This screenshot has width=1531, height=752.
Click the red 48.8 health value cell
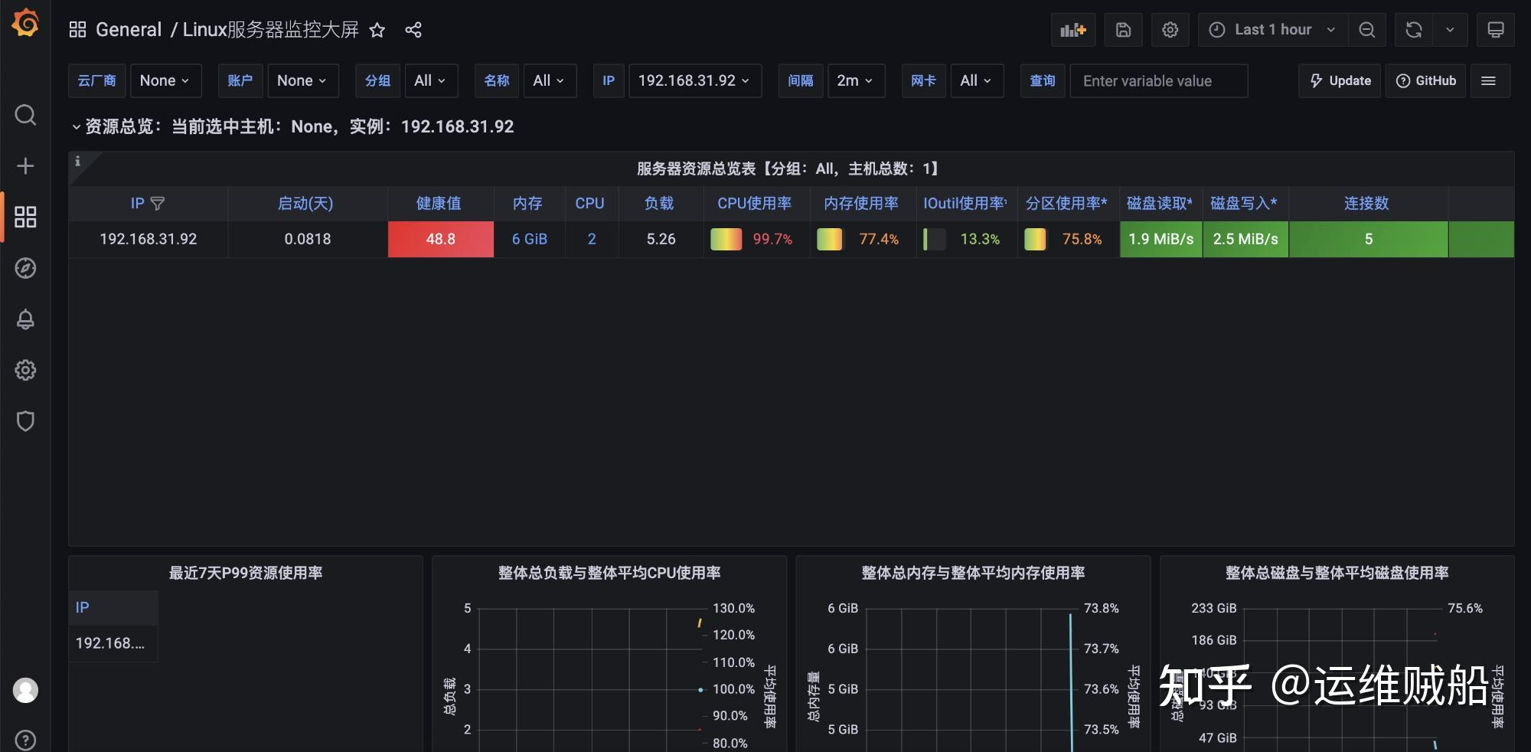(x=441, y=239)
